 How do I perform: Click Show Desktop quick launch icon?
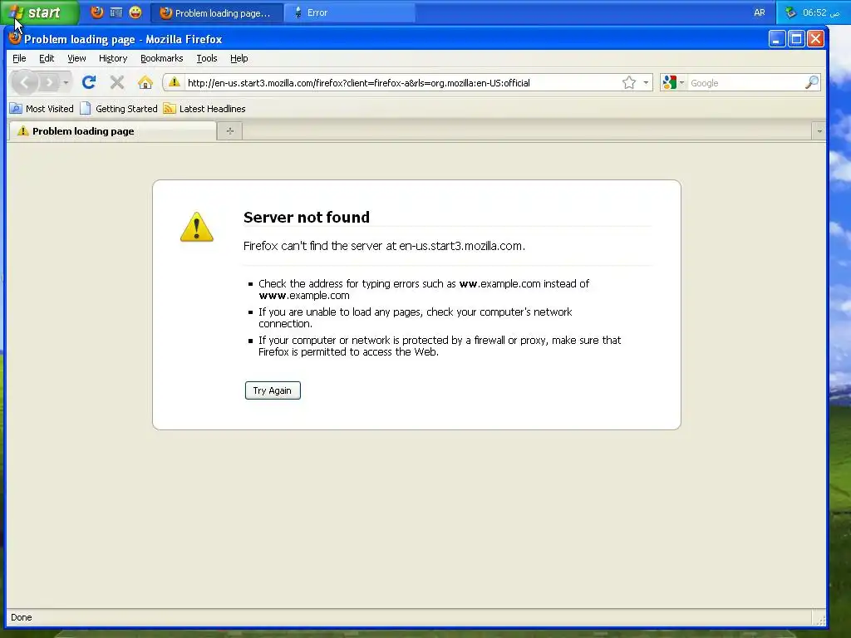pos(116,12)
